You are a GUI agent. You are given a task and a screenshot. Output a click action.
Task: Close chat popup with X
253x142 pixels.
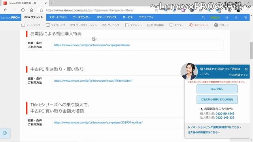click(246, 69)
